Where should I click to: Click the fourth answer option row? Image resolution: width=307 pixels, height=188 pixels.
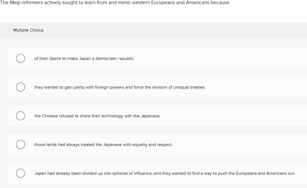153,144
